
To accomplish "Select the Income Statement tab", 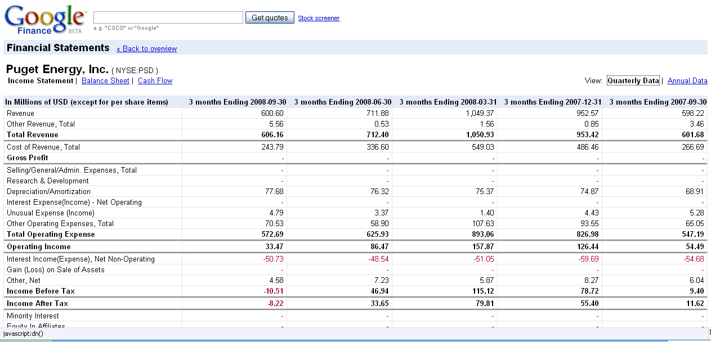I will click(40, 81).
